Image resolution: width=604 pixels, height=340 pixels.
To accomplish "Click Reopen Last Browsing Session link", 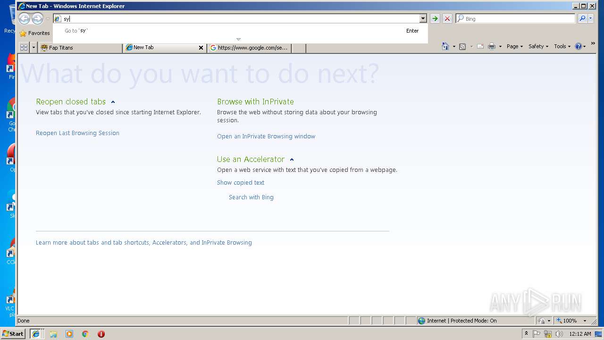I will [x=77, y=133].
